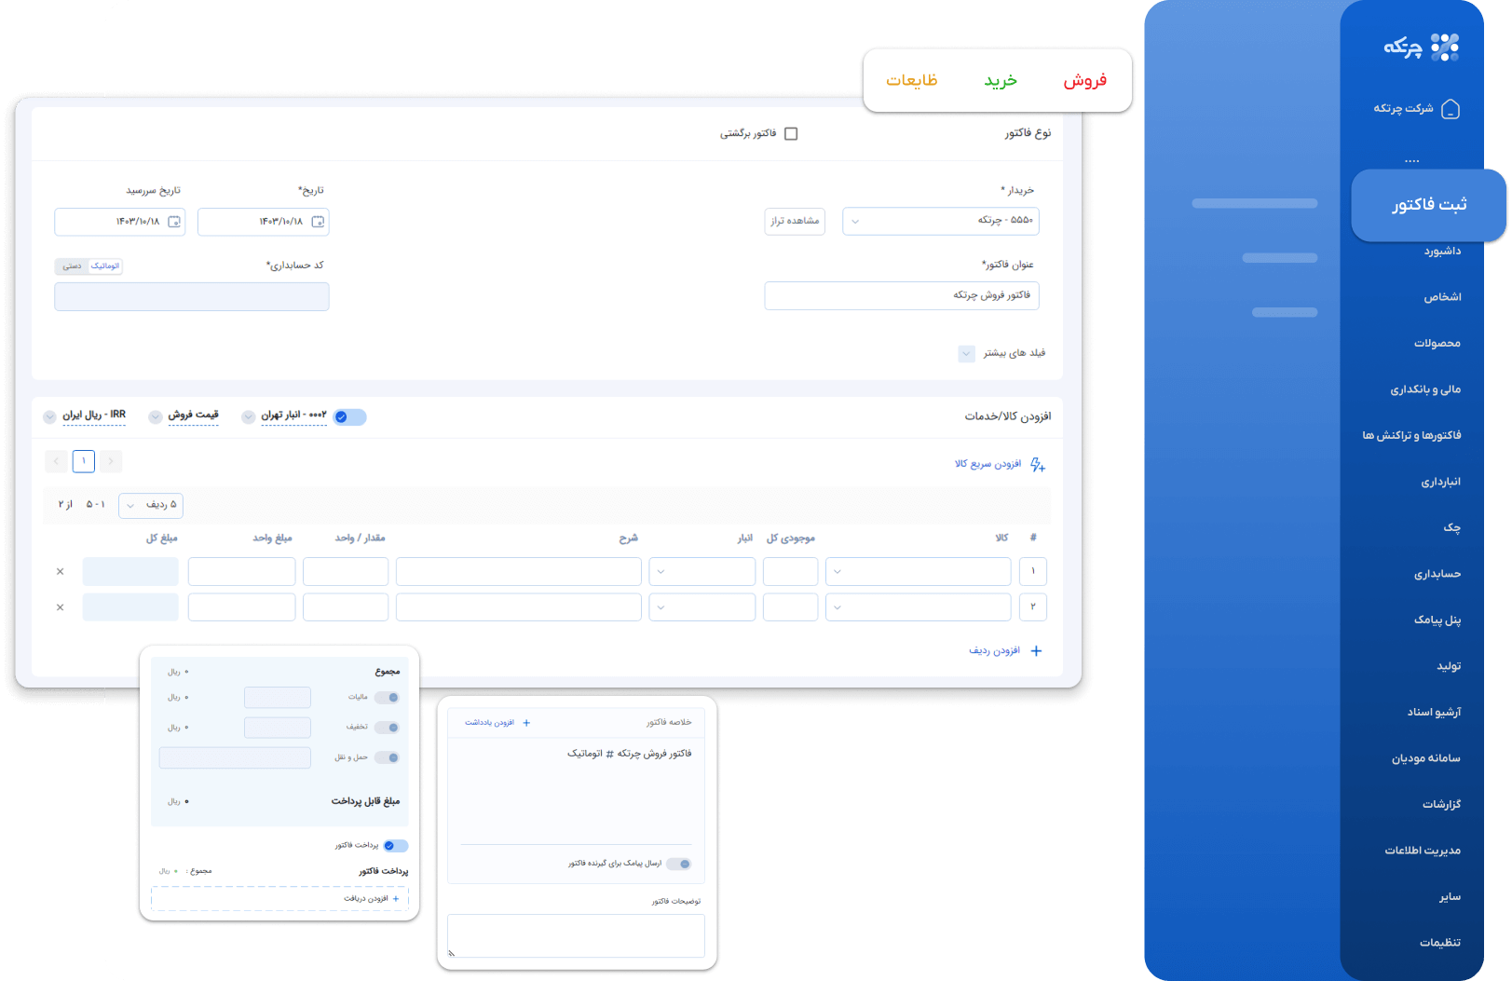Toggle send SMS to invoice recipient

(x=679, y=864)
